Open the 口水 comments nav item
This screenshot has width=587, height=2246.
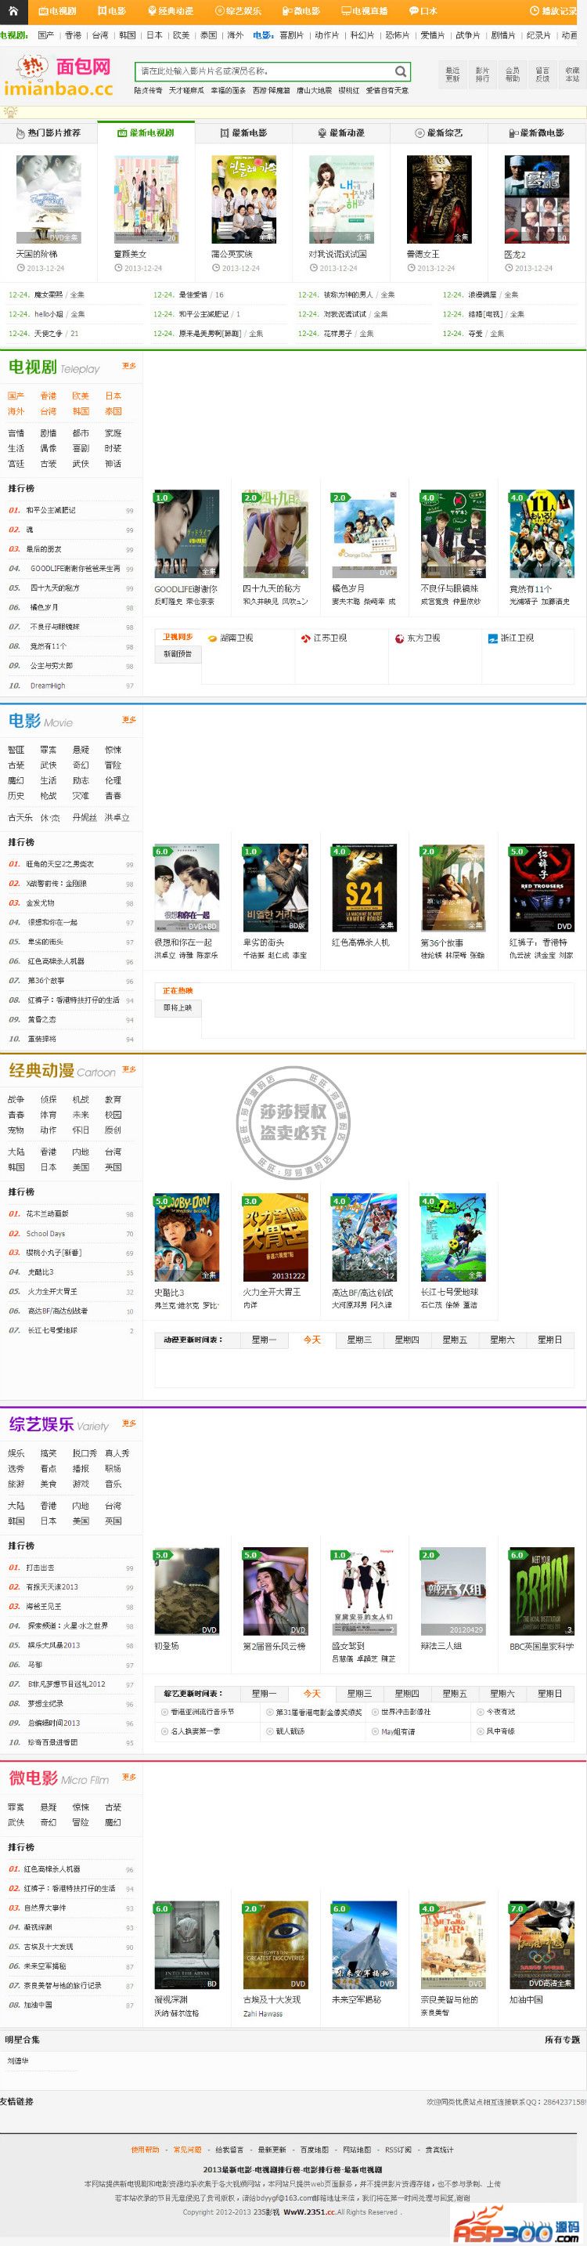click(x=423, y=11)
